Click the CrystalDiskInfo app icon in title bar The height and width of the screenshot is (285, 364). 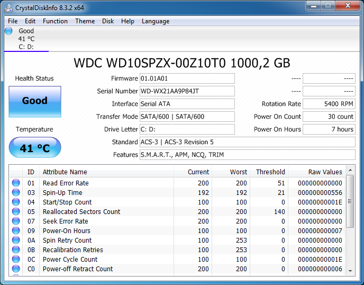(x=8, y=8)
